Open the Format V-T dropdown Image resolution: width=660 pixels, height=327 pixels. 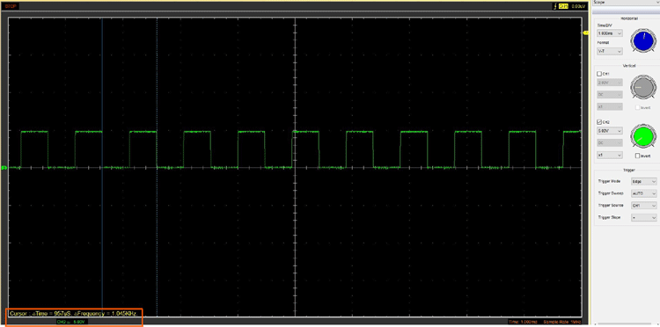[610, 51]
